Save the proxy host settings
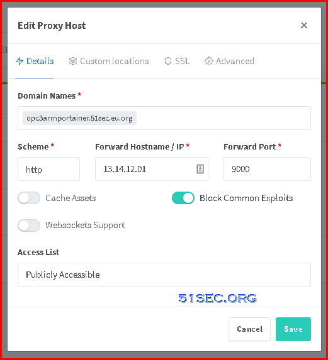 point(293,329)
